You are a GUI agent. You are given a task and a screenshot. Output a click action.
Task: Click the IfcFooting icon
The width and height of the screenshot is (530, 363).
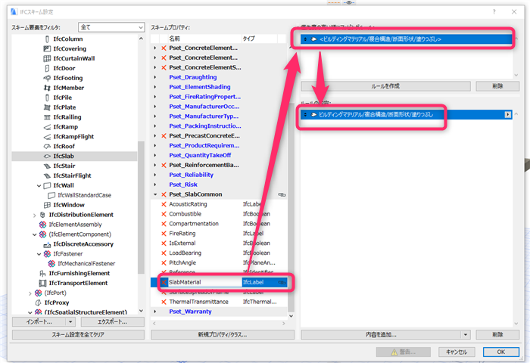[x=47, y=78]
